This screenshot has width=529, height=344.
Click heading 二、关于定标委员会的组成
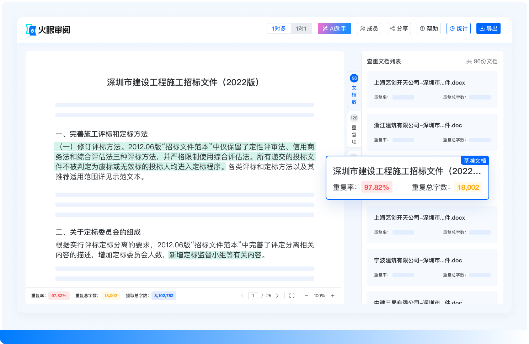98,232
